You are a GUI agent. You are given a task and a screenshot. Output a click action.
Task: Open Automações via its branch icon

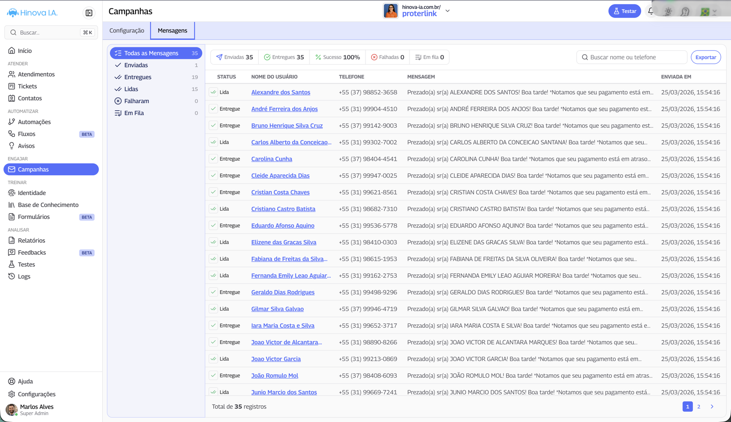pos(12,122)
